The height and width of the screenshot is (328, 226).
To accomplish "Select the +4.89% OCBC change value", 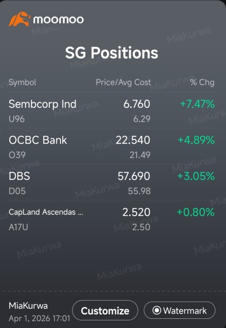I will pyautogui.click(x=196, y=140).
